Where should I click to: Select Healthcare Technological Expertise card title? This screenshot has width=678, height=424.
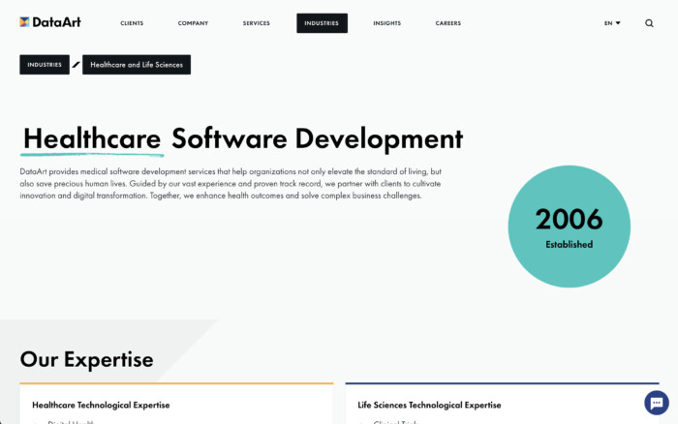(101, 405)
